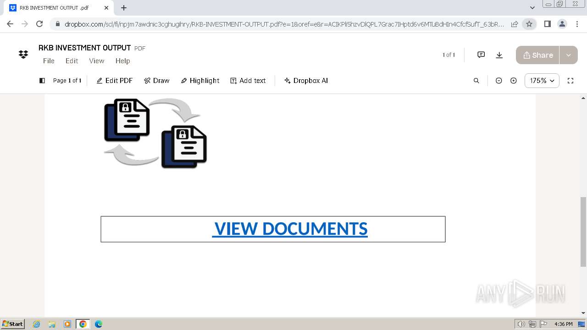This screenshot has height=330, width=587.
Task: Toggle the Chrome side panel icon
Action: (547, 24)
